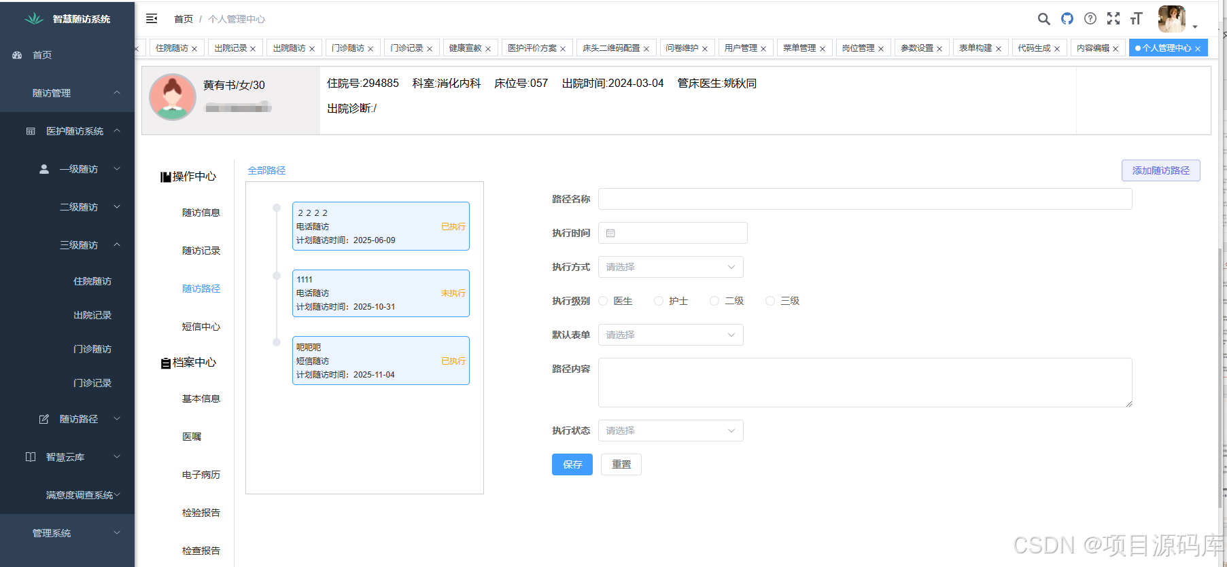Click the 添加随访路径 button
Screen dimensions: 1227x567
[1161, 170]
